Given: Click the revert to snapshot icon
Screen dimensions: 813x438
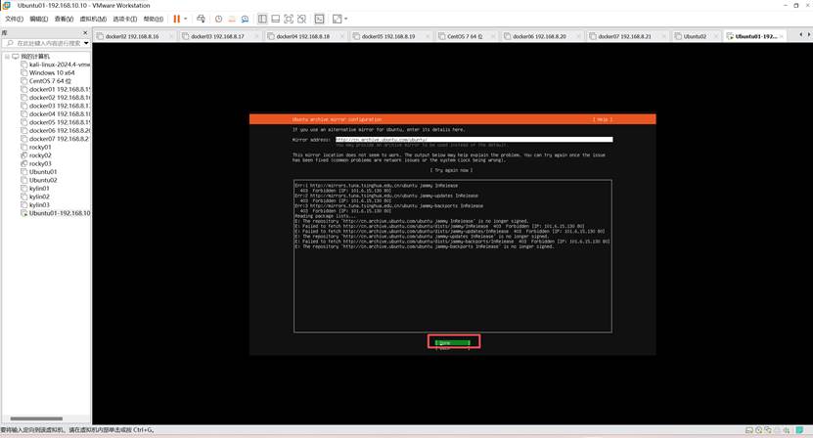Looking at the screenshot, I should (x=232, y=19).
